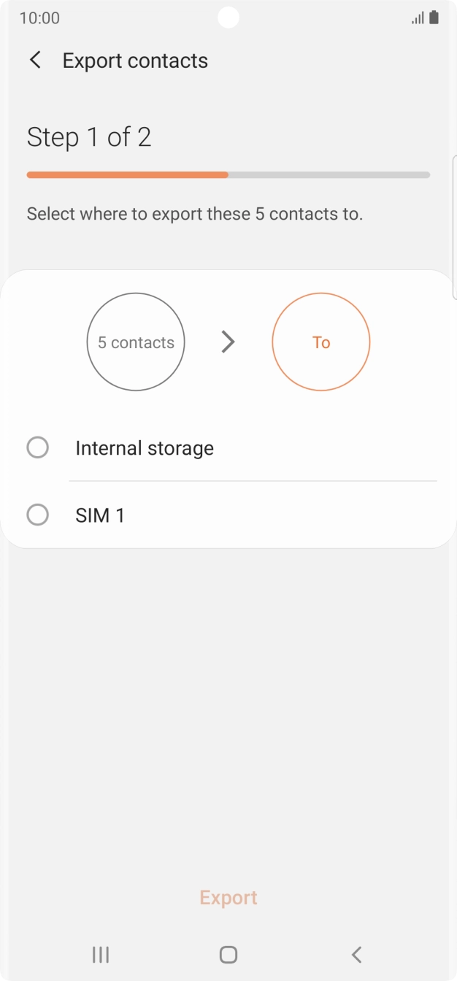This screenshot has height=981, width=457.
Task: Tap the Step 1 of 2 heading
Action: tap(89, 137)
